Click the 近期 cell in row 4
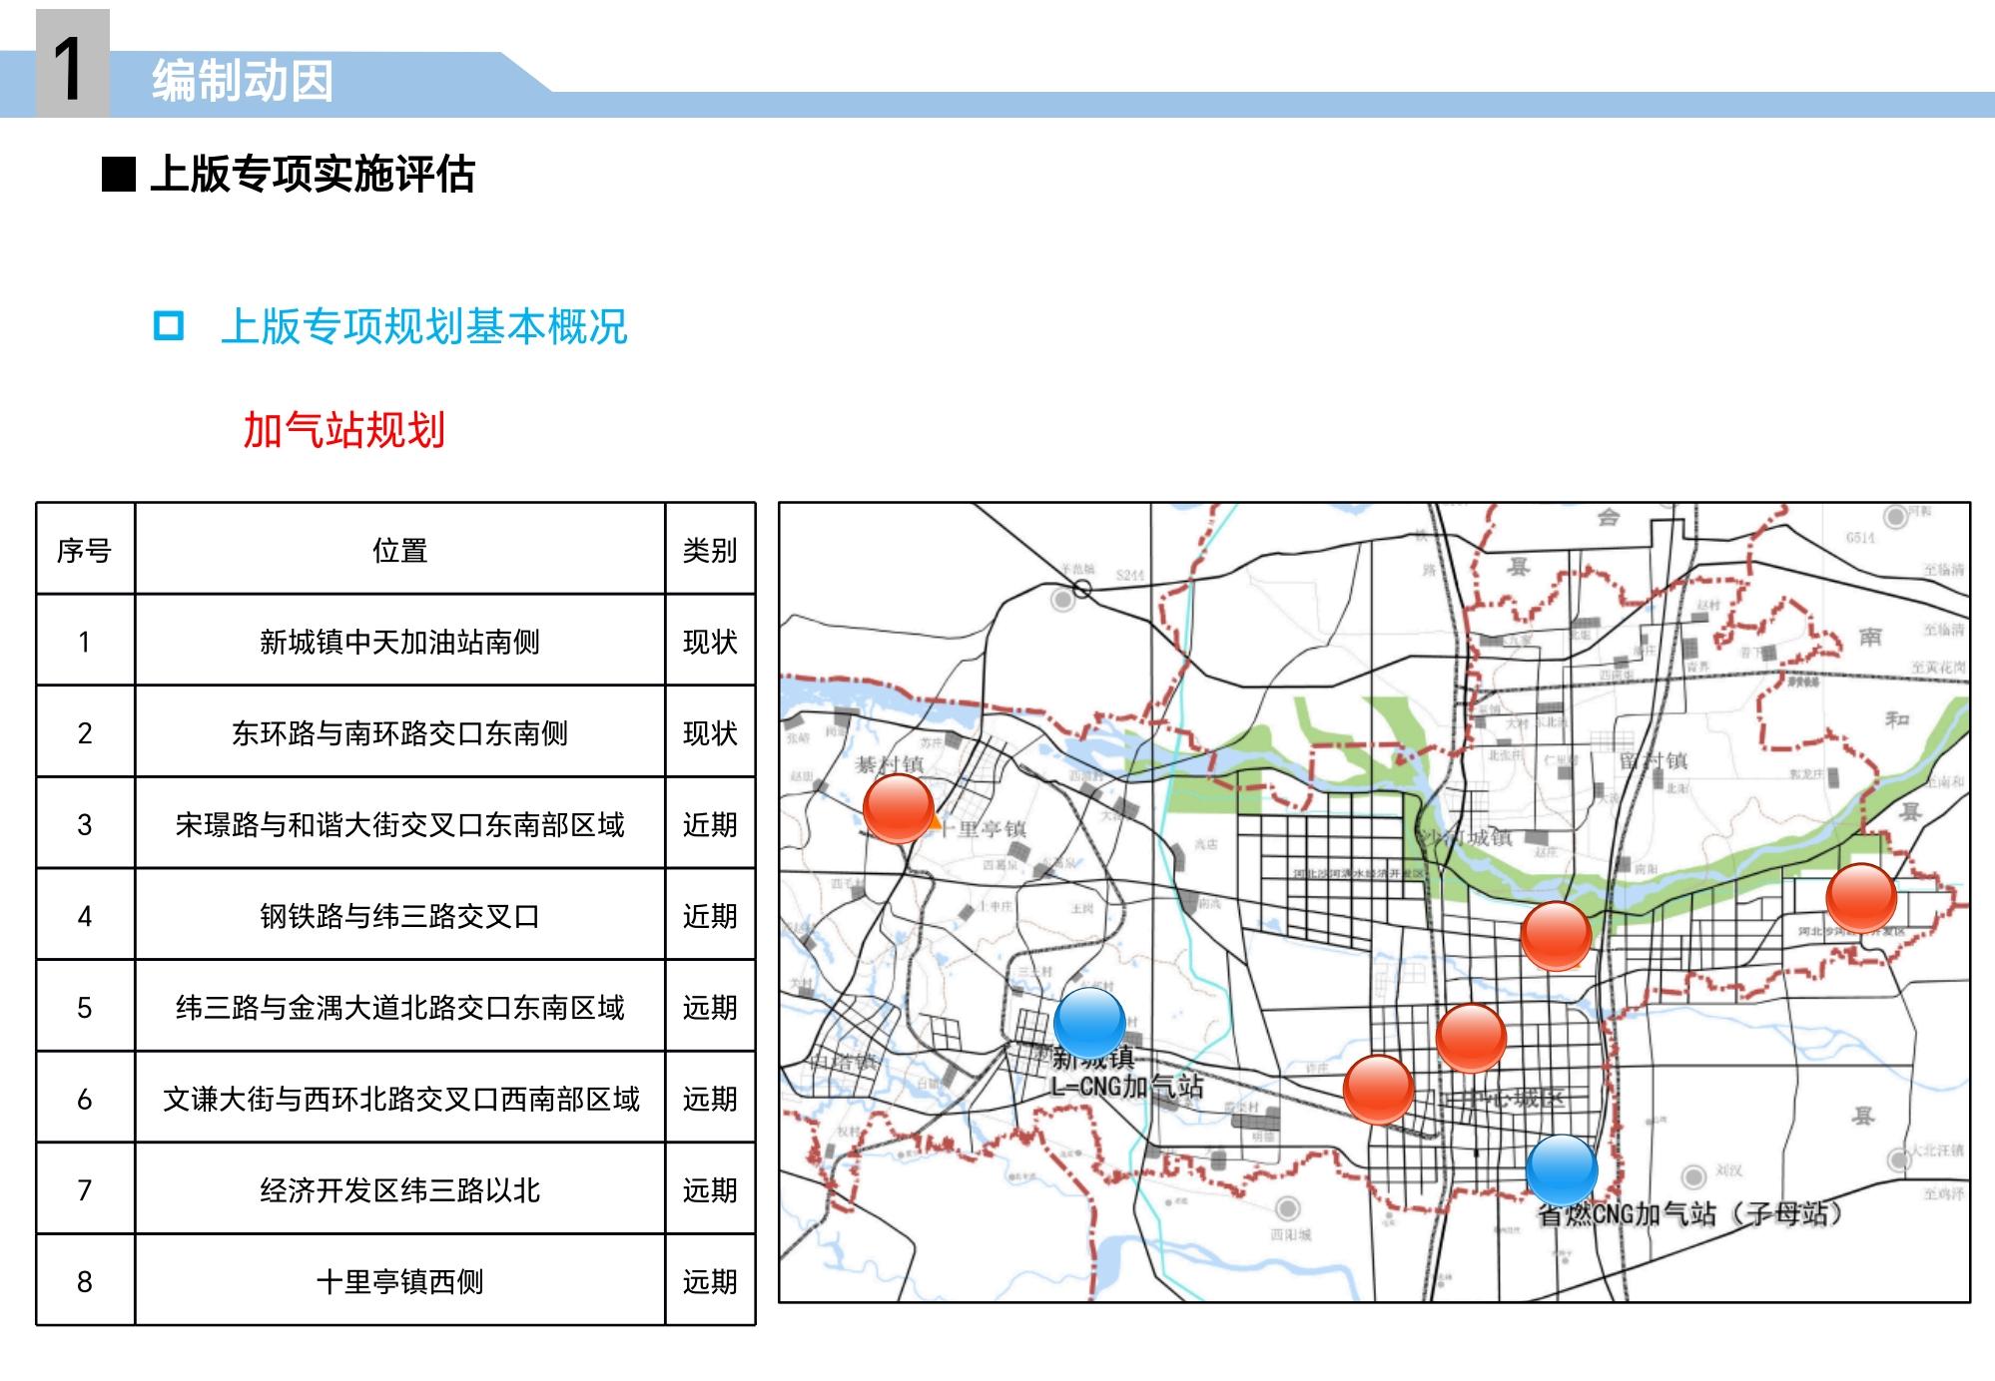 [x=710, y=916]
